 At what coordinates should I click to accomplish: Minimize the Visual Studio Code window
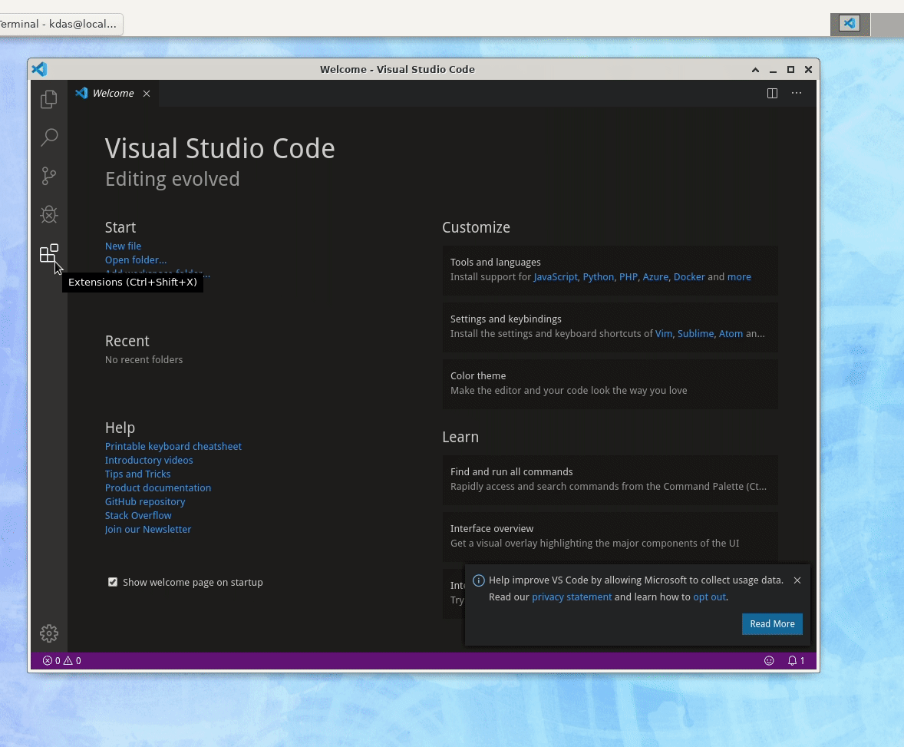click(773, 70)
